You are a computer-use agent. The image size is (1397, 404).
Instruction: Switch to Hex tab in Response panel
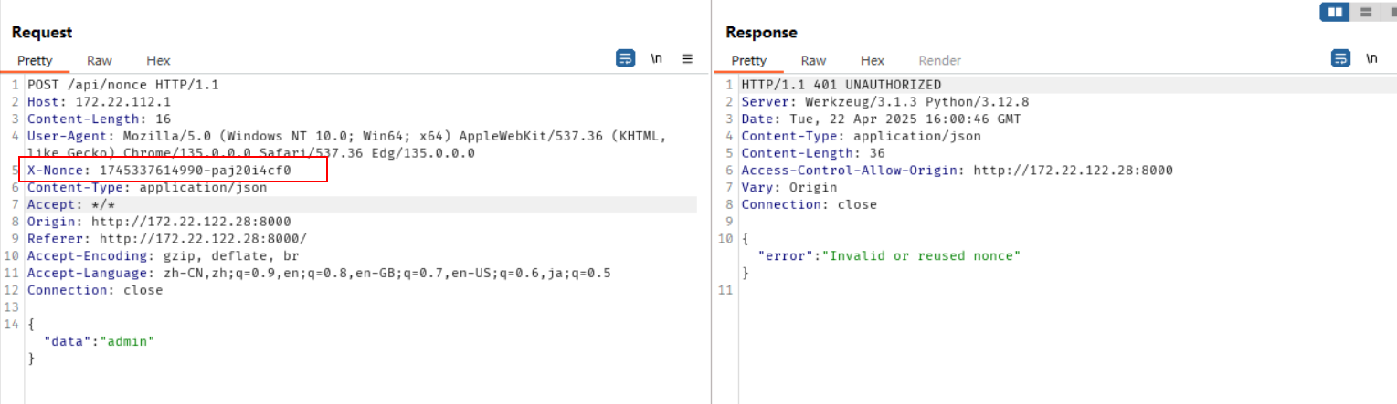[x=873, y=60]
